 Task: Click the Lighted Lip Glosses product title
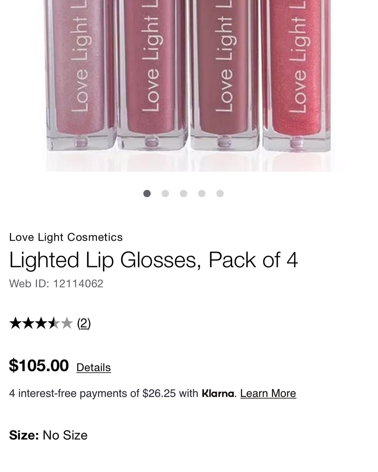point(154,260)
